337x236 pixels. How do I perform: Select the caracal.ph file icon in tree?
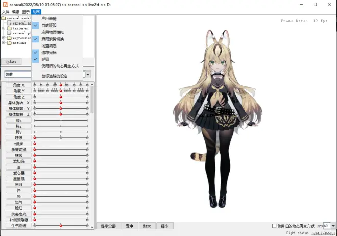(x=9, y=33)
